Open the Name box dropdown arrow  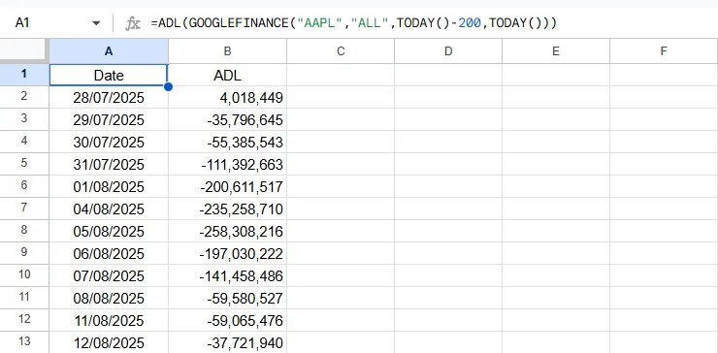[96, 23]
